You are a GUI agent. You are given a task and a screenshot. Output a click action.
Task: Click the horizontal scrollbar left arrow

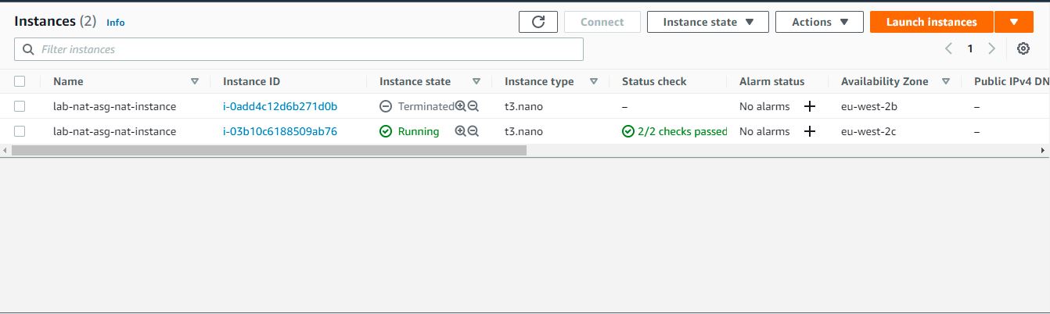pos(5,150)
